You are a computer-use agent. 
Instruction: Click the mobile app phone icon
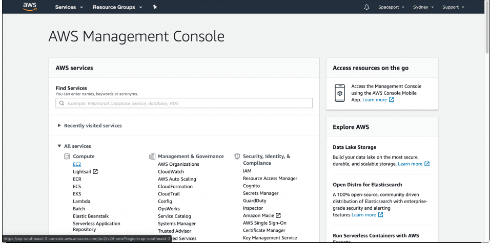[x=339, y=93]
